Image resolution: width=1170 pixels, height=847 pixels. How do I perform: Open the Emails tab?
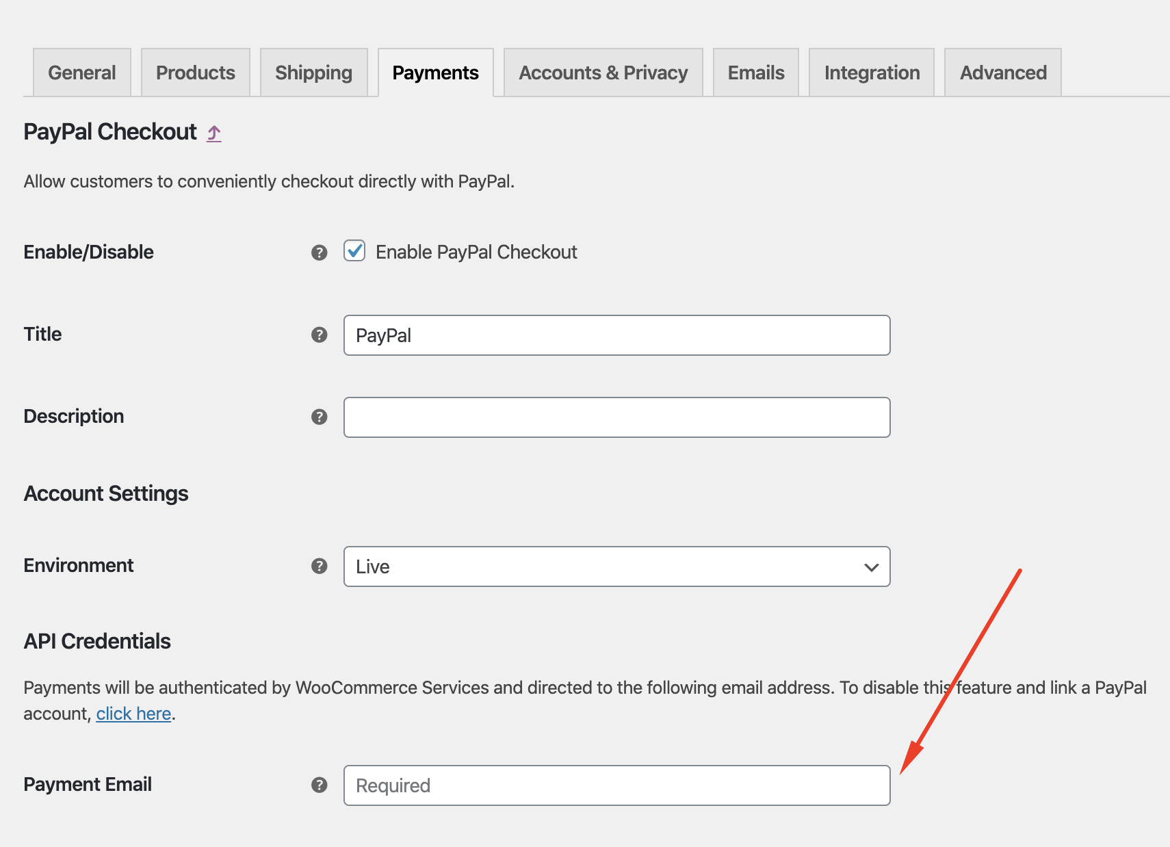pyautogui.click(x=755, y=72)
